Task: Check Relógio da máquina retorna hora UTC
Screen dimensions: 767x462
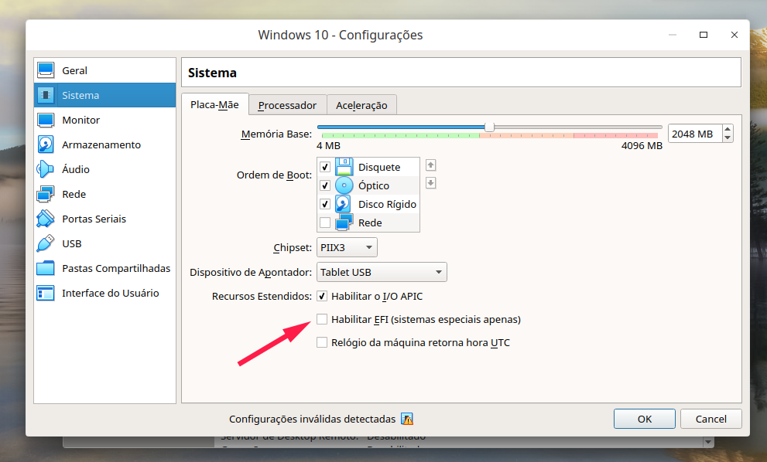Action: 322,342
